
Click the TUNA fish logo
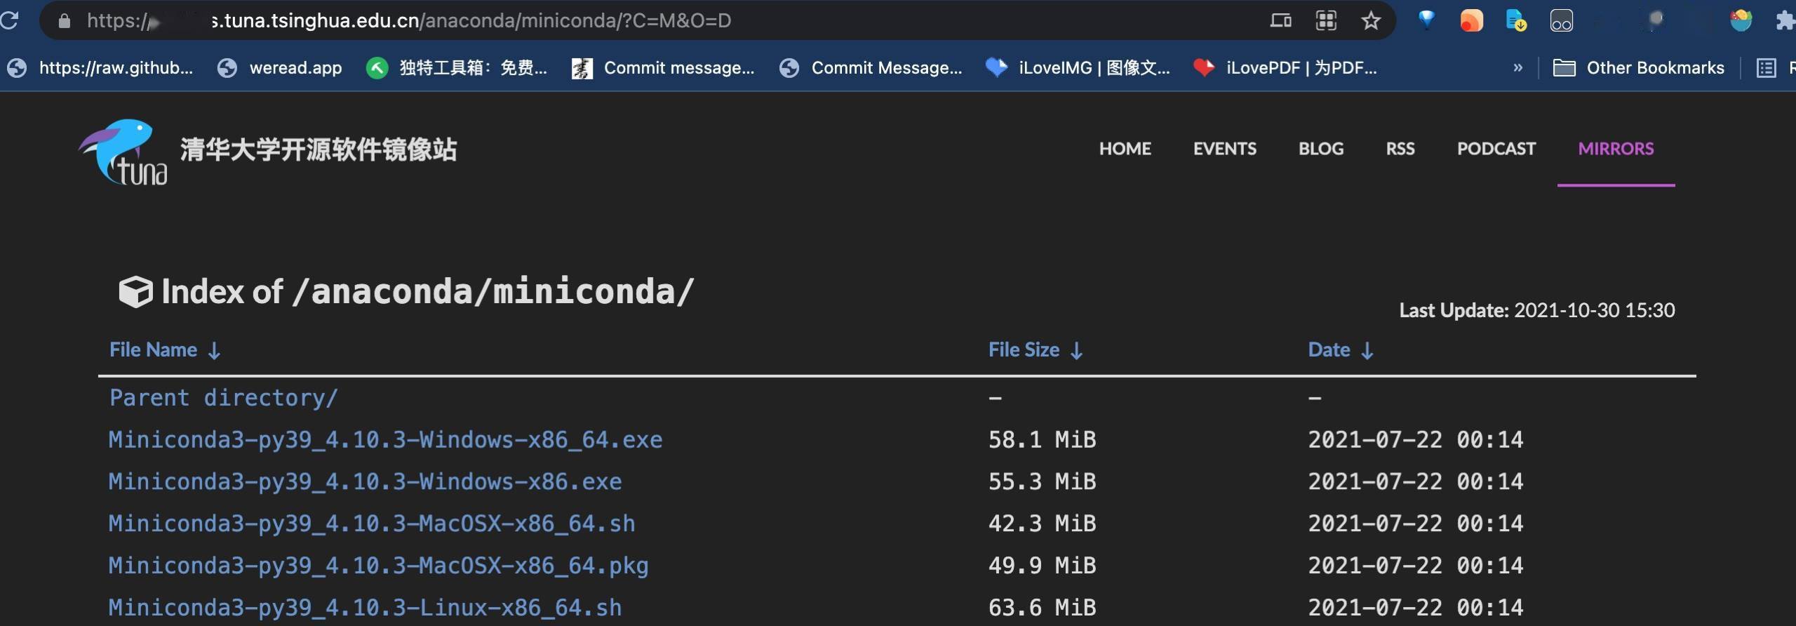(x=123, y=152)
